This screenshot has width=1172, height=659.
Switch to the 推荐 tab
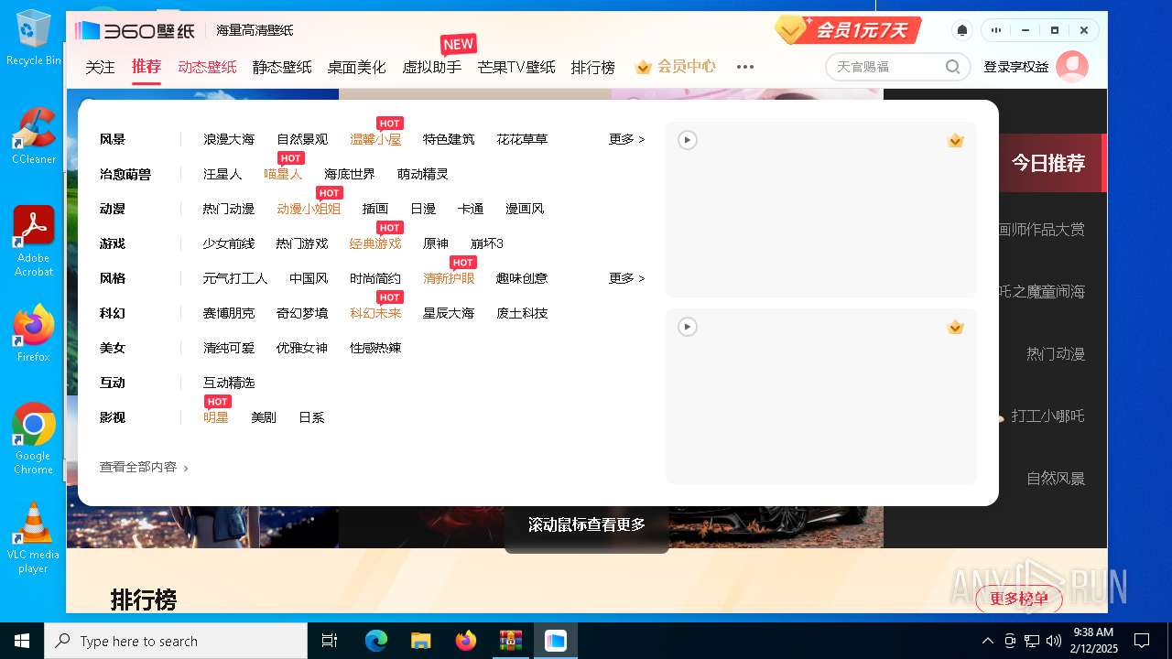click(146, 67)
